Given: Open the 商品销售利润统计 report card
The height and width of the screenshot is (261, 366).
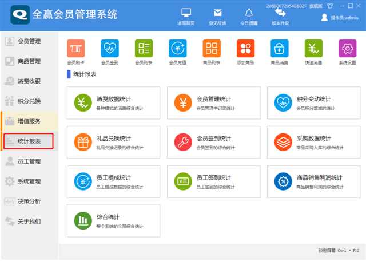Looking at the screenshot, I should click(314, 181).
